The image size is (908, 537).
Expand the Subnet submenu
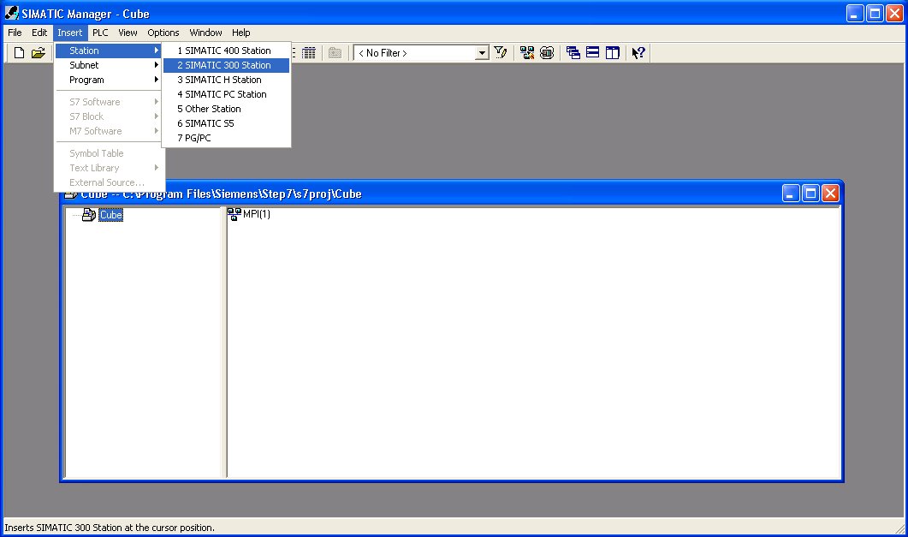click(108, 65)
